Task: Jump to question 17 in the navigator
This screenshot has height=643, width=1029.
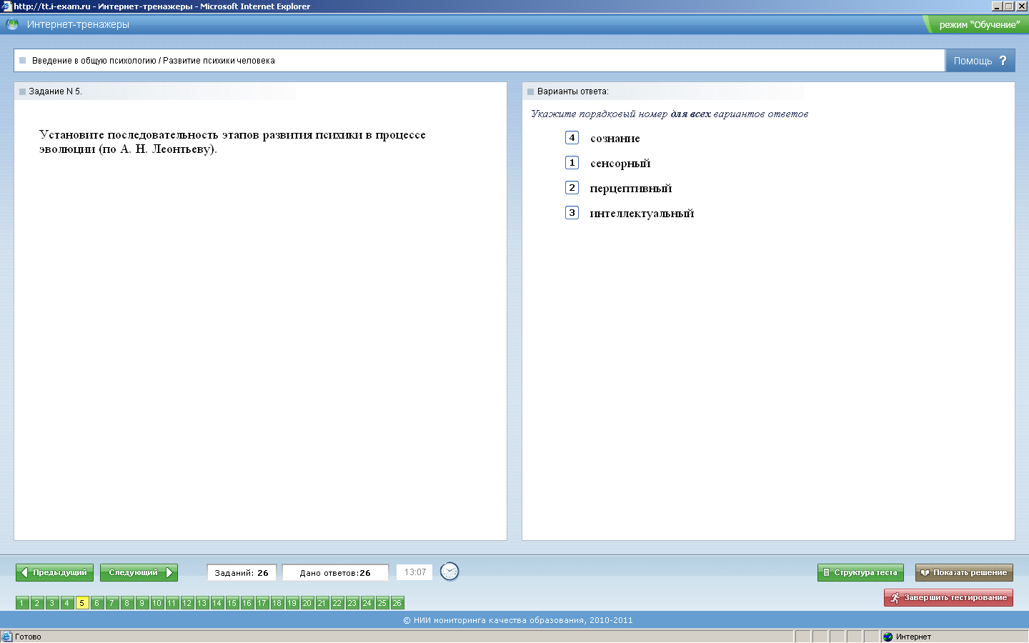Action: (x=262, y=603)
